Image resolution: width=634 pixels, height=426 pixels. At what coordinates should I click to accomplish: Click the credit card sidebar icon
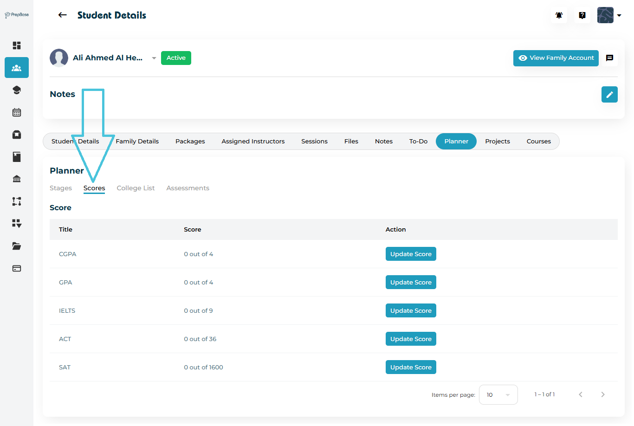(x=17, y=268)
